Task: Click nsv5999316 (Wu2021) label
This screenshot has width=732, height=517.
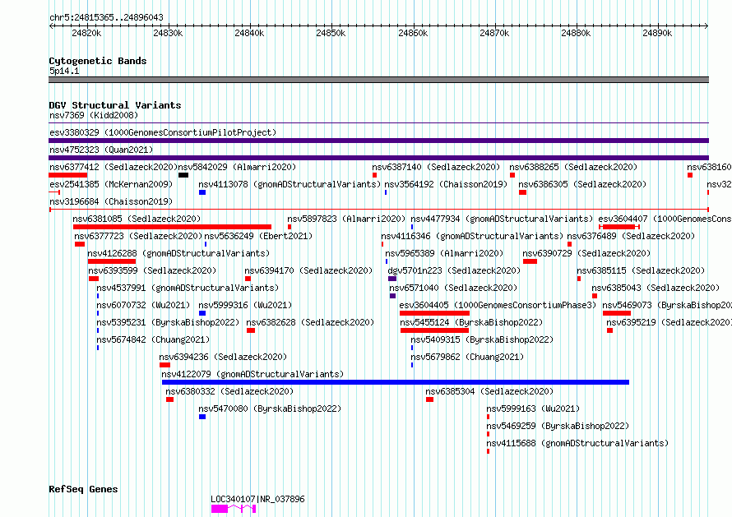Action: click(246, 305)
